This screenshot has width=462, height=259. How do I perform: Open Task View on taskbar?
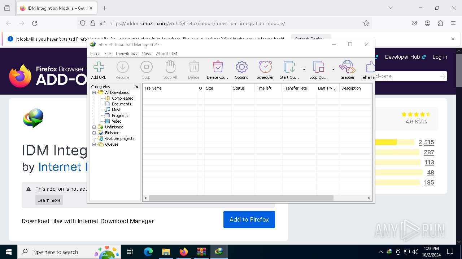(130, 252)
